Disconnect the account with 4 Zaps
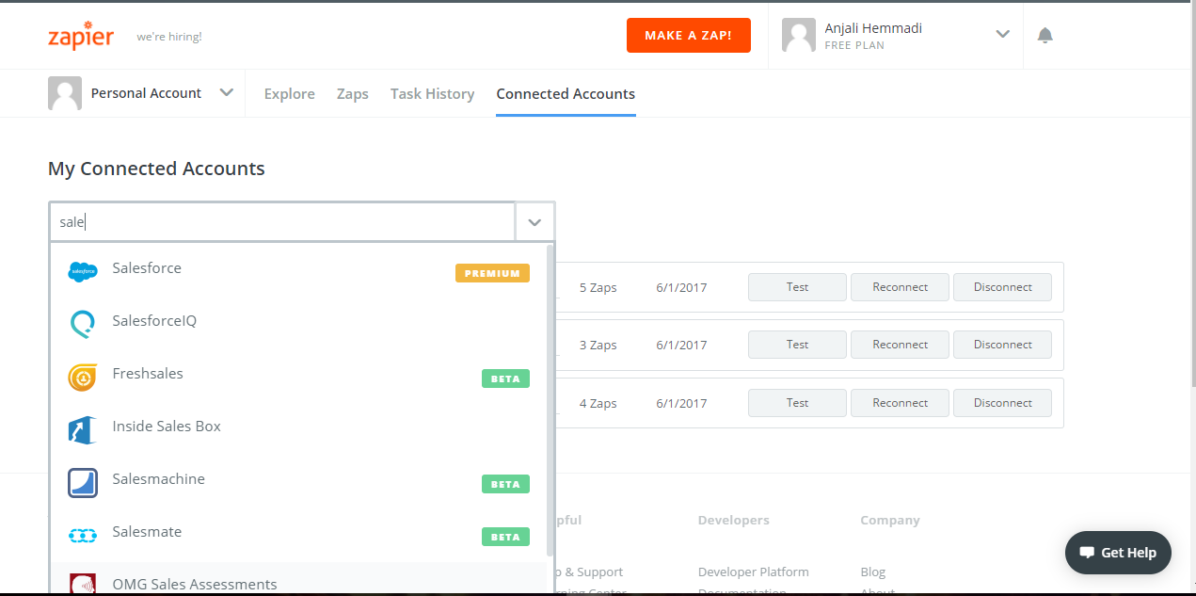 [1003, 403]
